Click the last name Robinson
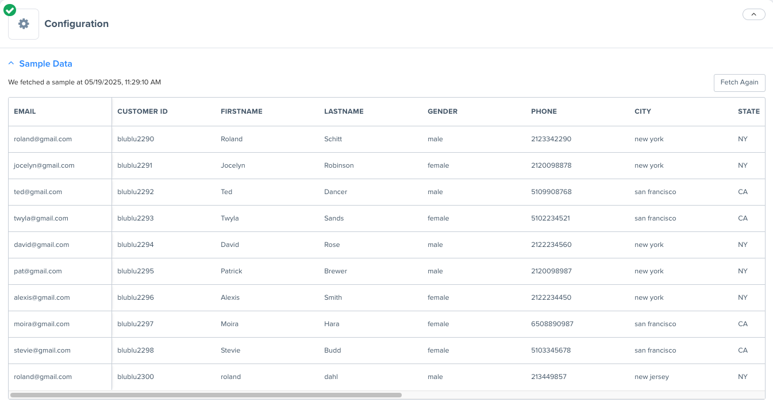Viewport: 773px width, 406px height. 339,165
